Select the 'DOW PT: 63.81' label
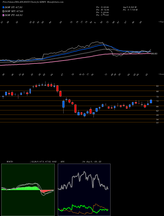164x216 pixels. tap(13, 15)
